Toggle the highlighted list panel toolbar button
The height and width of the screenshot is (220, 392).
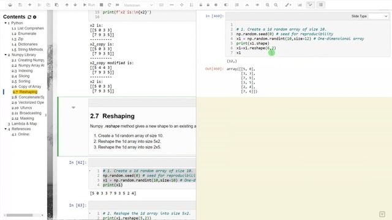pos(321,5)
